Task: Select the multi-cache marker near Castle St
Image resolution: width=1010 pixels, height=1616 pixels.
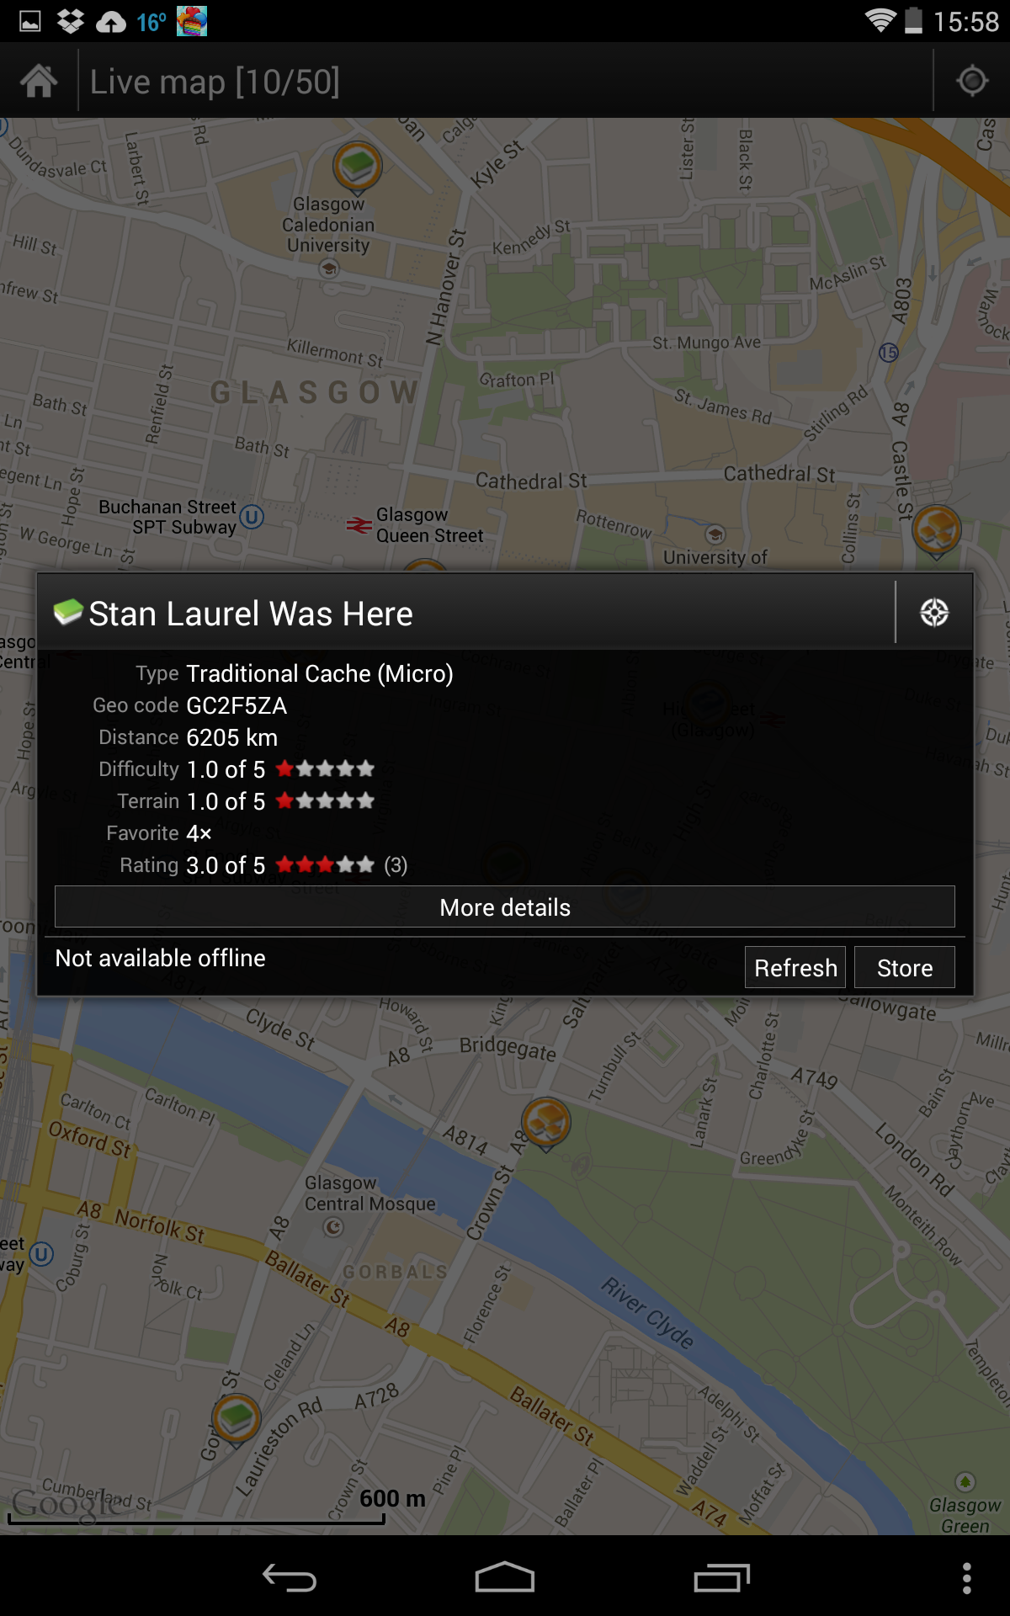Action: tap(937, 532)
